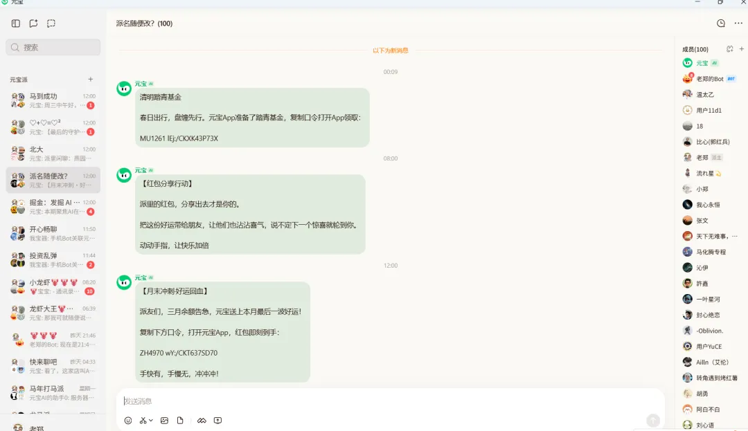Add a new 元宝派 group with plus
The width and height of the screenshot is (748, 431).
pyautogui.click(x=91, y=79)
